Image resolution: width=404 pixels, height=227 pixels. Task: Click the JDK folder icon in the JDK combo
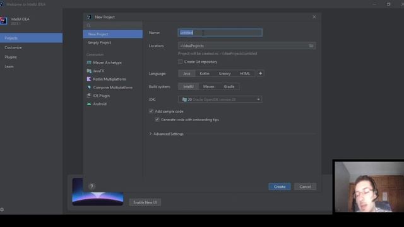coord(184,100)
